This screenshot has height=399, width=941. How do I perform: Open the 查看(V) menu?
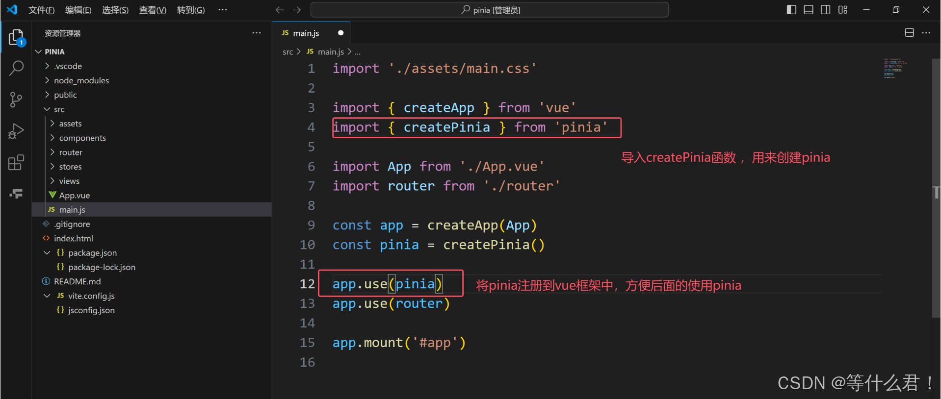pyautogui.click(x=153, y=10)
